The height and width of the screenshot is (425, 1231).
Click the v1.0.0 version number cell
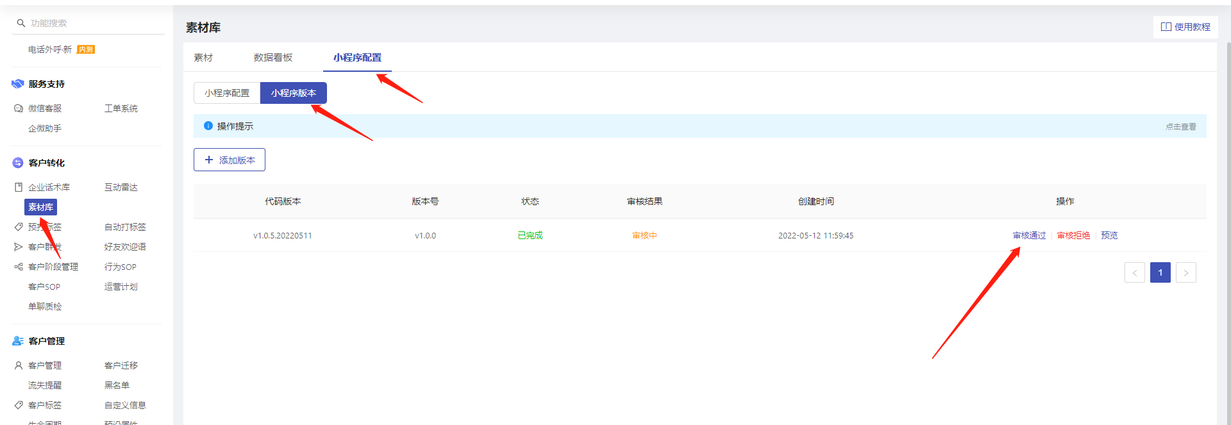pos(425,235)
